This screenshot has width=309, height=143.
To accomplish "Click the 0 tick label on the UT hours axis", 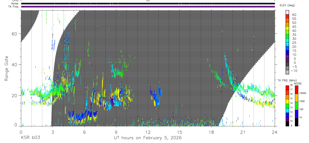I will [x=21, y=132].
